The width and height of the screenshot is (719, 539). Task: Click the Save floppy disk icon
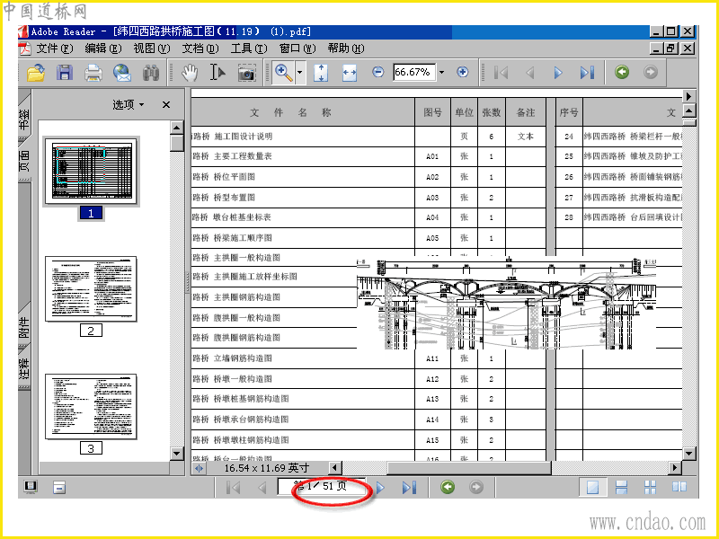click(65, 73)
